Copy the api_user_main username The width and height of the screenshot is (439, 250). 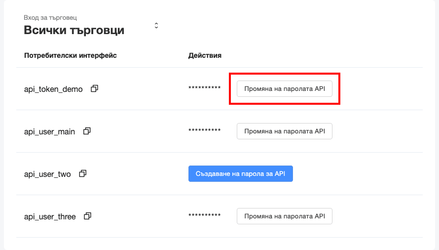pos(87,131)
